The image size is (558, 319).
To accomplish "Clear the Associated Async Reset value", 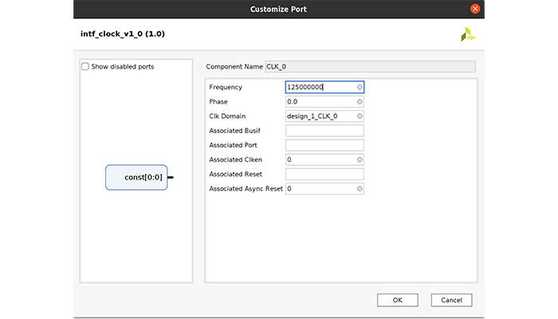I will (x=360, y=189).
